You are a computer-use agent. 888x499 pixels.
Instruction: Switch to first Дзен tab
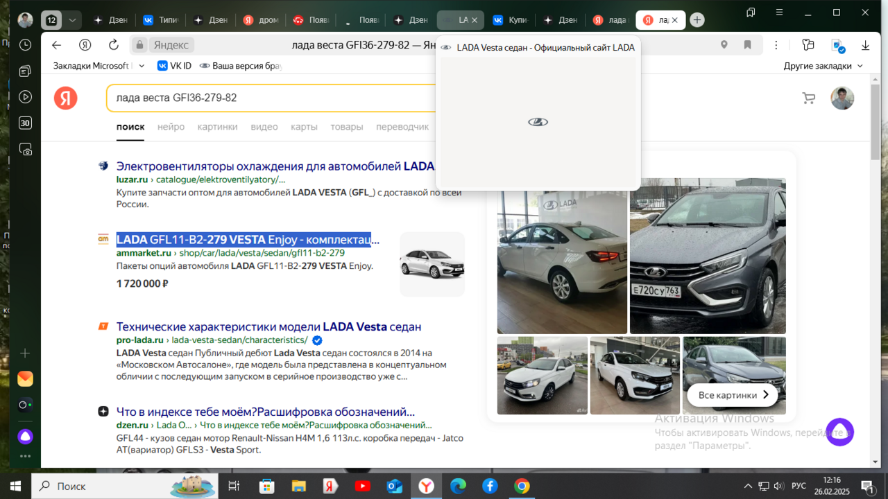111,20
